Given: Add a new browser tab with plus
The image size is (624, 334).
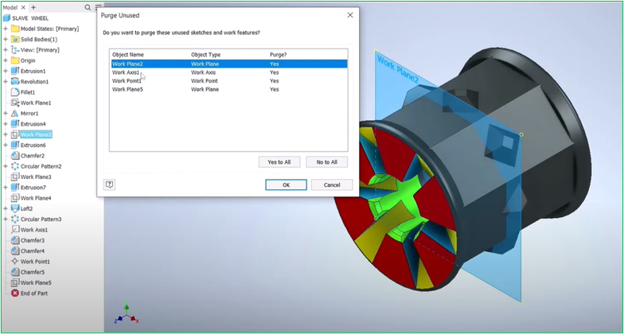Looking at the screenshot, I should 33,7.
